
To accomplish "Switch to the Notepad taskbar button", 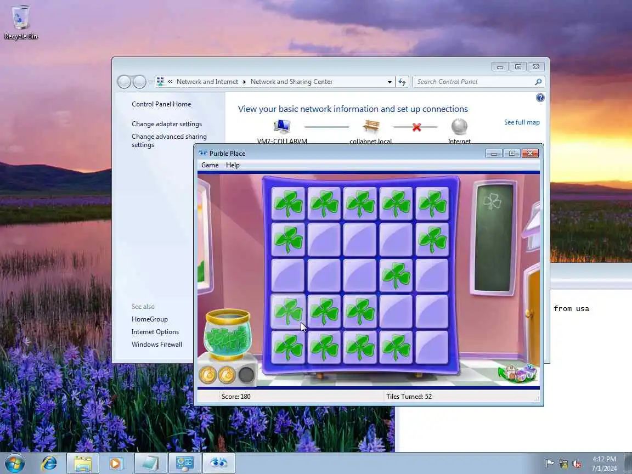I will (x=150, y=463).
